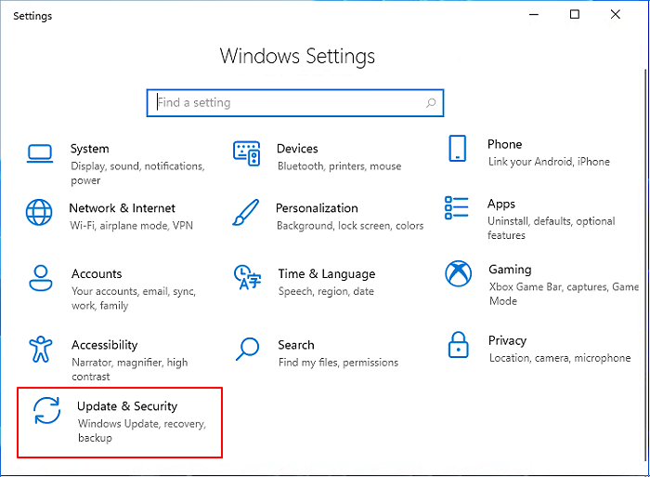
Task: Click the Phone icon
Action: 457,149
